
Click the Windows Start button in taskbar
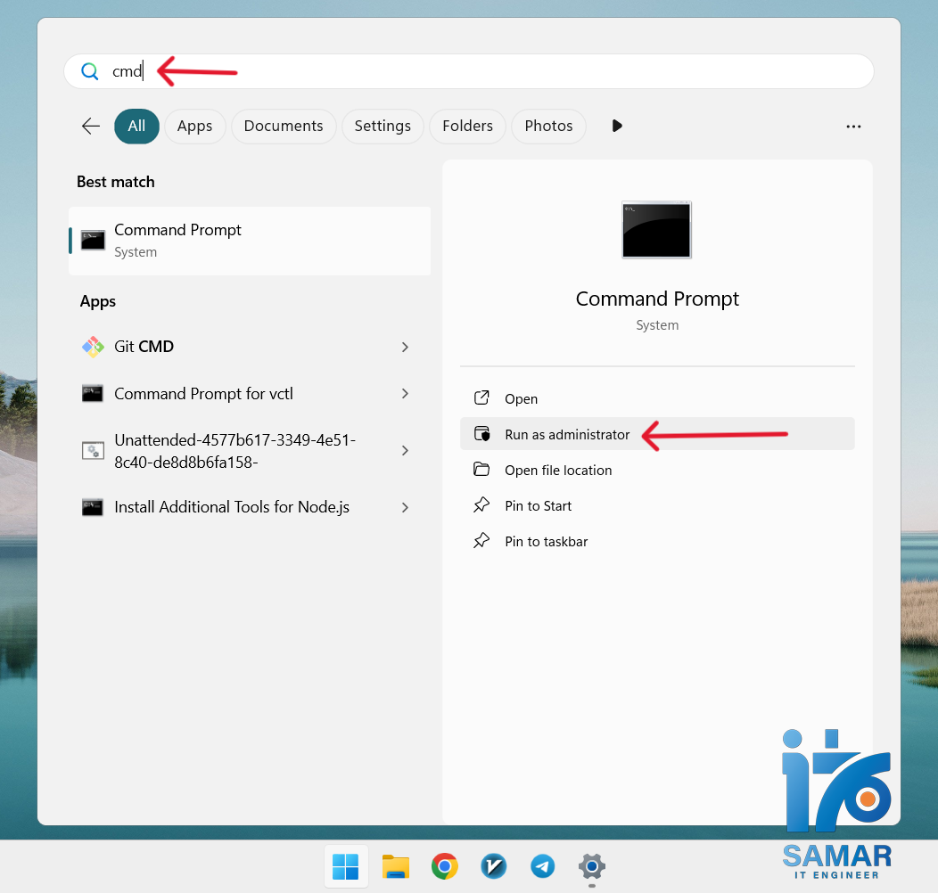point(345,866)
